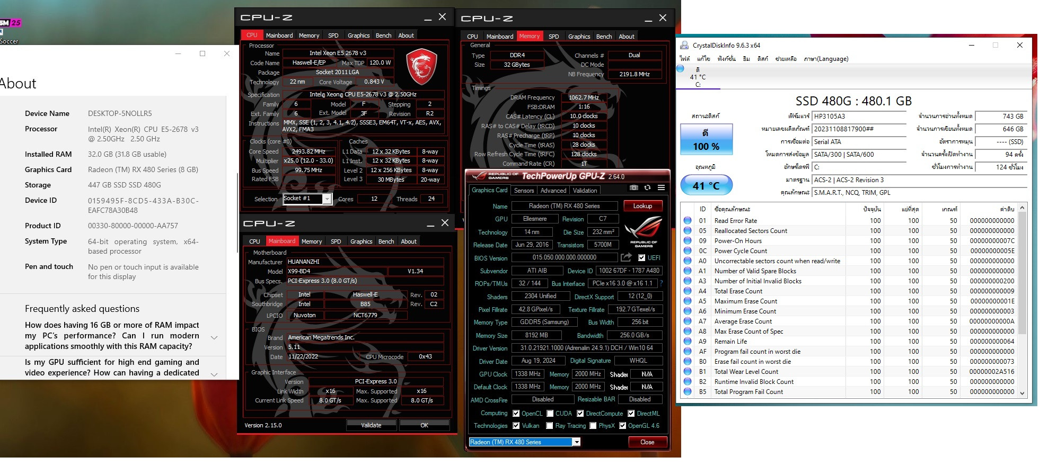The height and width of the screenshot is (466, 1040).
Task: Open CPU tab in the top-right Memory CPU-Z window
Action: coord(472,37)
